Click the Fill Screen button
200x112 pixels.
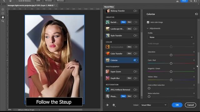(x=60, y=1)
